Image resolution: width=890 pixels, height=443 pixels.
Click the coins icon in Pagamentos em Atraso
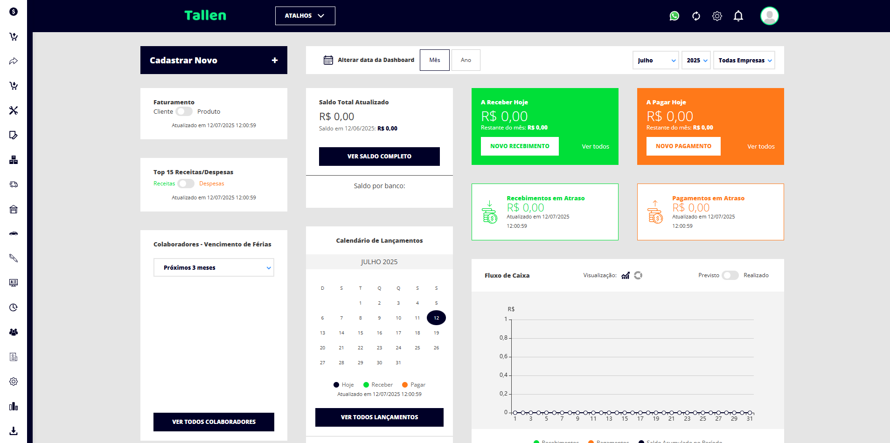click(x=655, y=212)
